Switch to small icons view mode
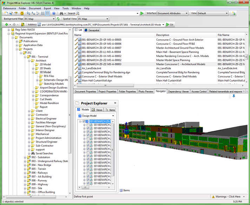Viewport: 250px width, 205px height. tap(33, 13)
